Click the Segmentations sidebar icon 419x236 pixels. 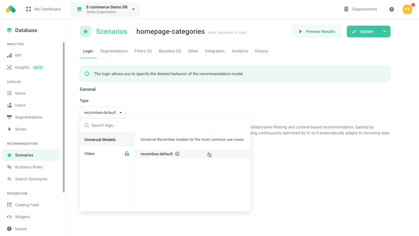pyautogui.click(x=9, y=117)
